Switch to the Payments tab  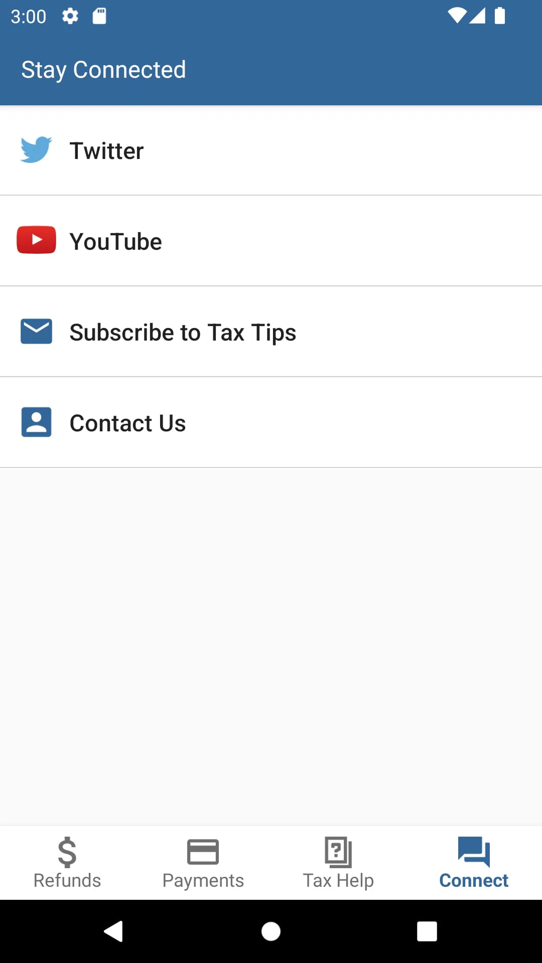(203, 863)
